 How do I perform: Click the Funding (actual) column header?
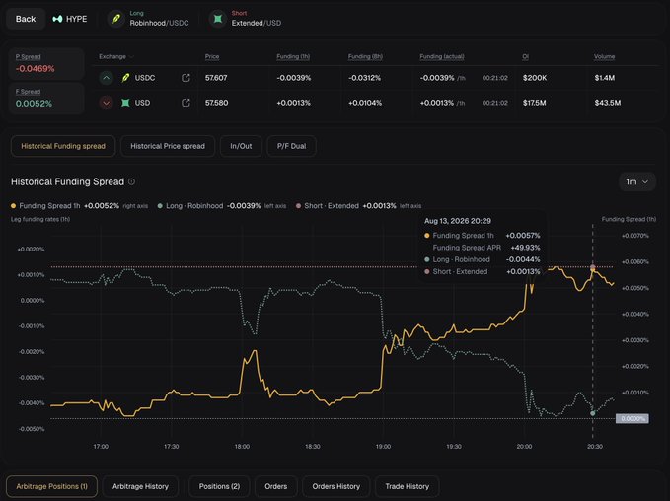click(442, 57)
